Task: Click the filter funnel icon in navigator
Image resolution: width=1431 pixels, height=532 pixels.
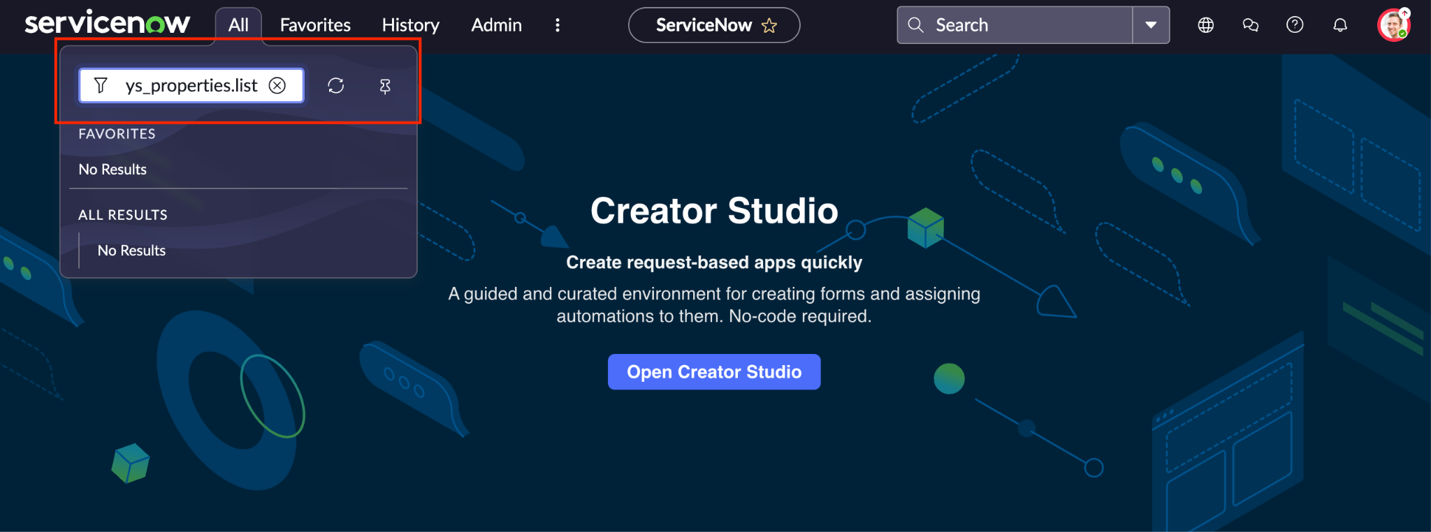Action: coord(101,85)
